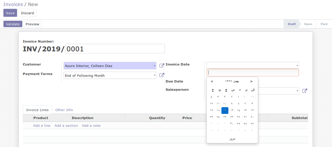Go to previous month in calendar
The image size is (332, 147).
(212, 81)
